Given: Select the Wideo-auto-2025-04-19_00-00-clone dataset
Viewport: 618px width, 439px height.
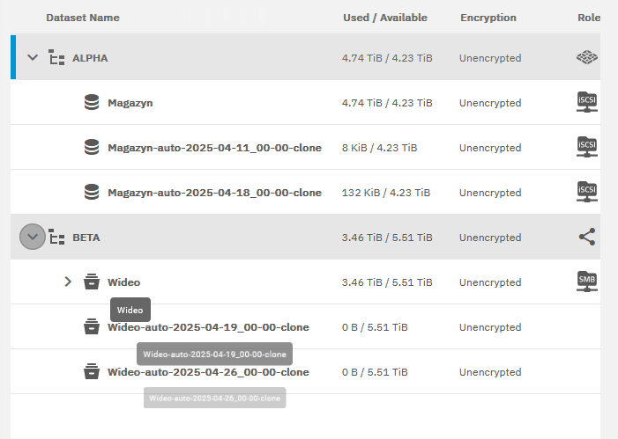Looking at the screenshot, I should pos(208,327).
